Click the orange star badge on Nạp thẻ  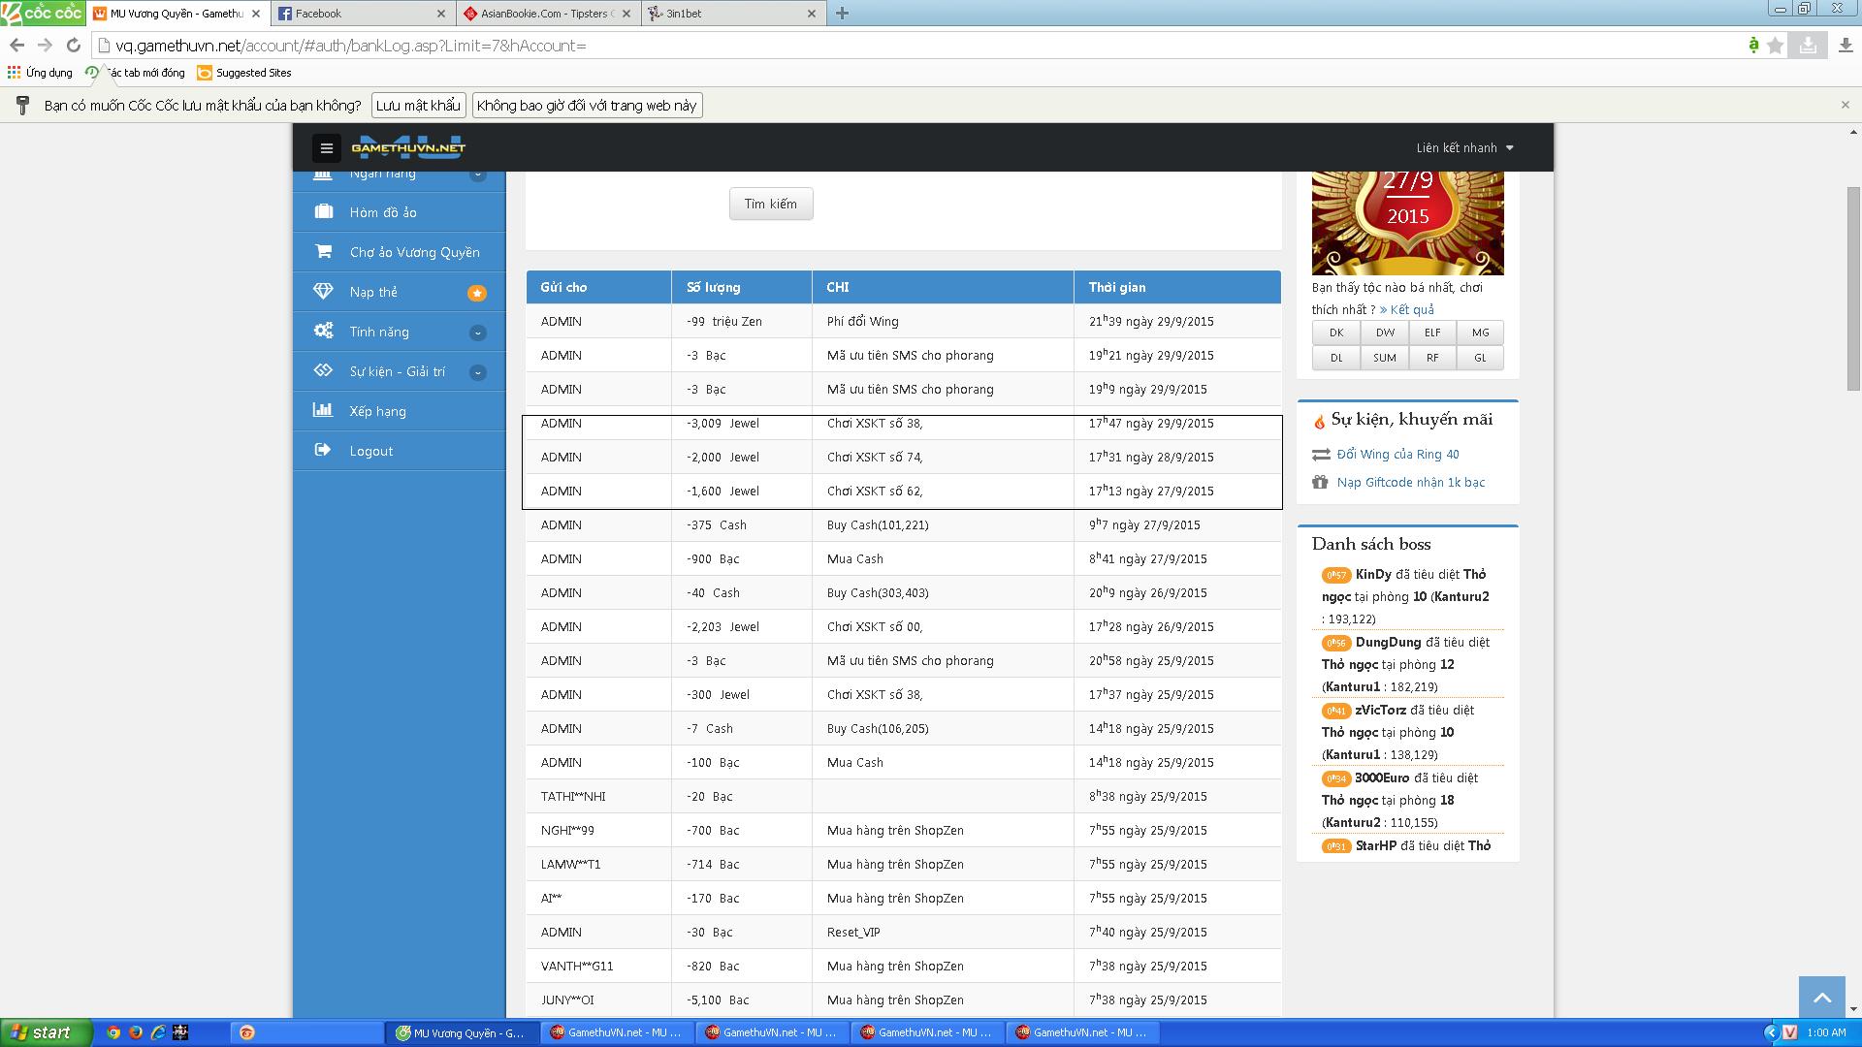click(x=477, y=293)
